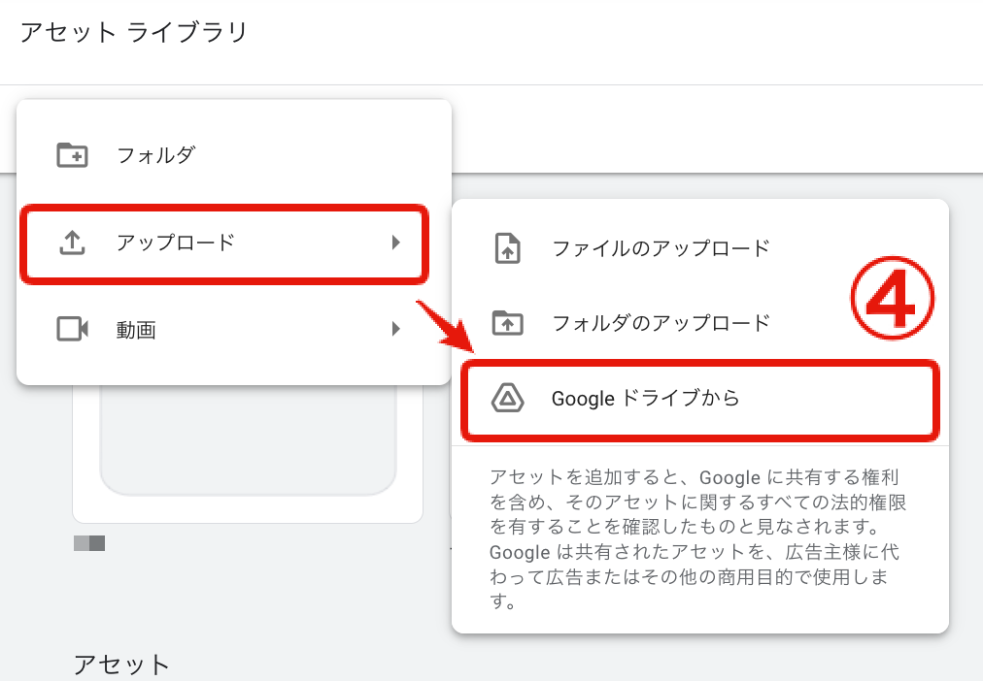Choose フォルダのアップロード from the submenu

[x=661, y=323]
